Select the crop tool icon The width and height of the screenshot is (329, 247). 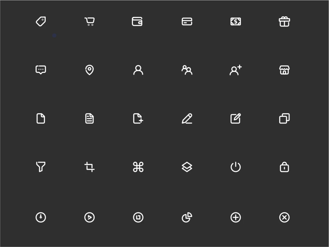click(90, 167)
